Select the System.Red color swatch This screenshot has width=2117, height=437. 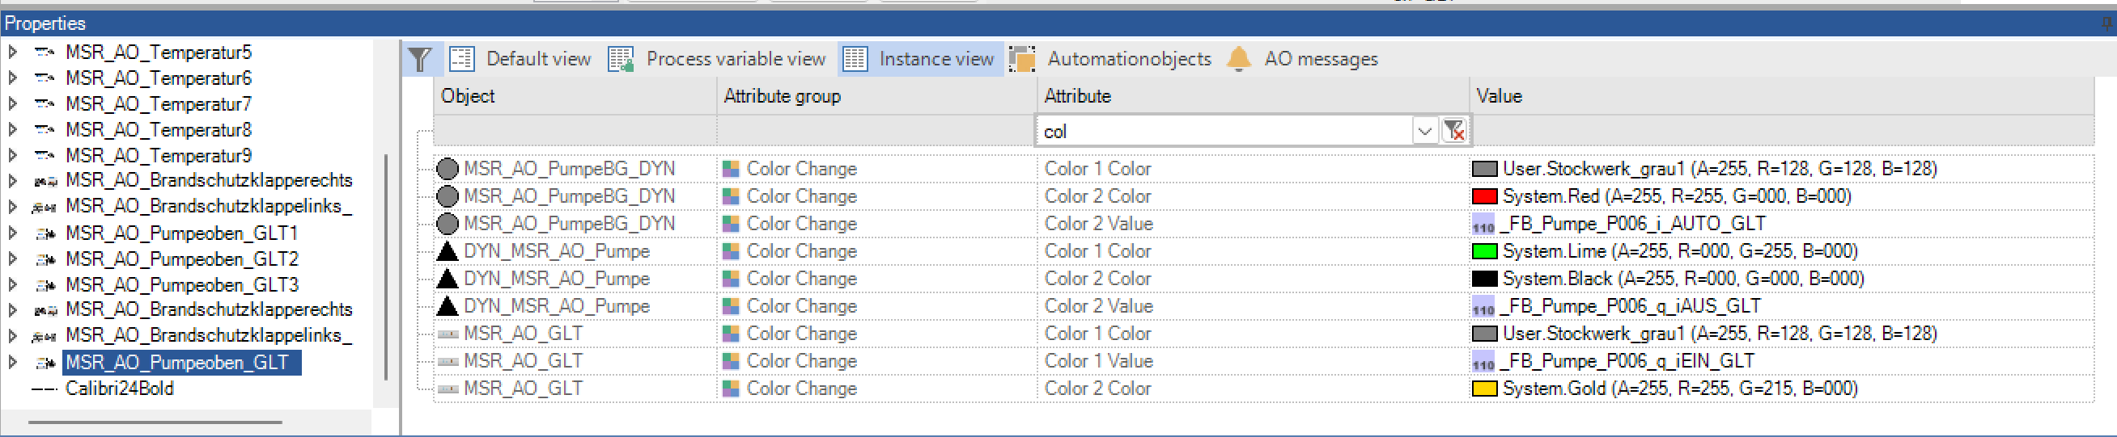point(1483,197)
